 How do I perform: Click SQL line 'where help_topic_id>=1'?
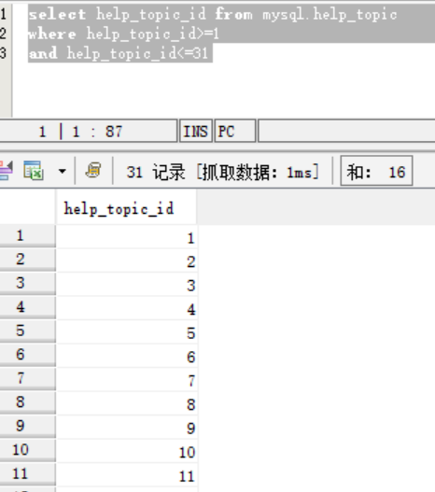(x=123, y=34)
